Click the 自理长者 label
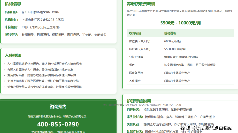 click(133, 110)
